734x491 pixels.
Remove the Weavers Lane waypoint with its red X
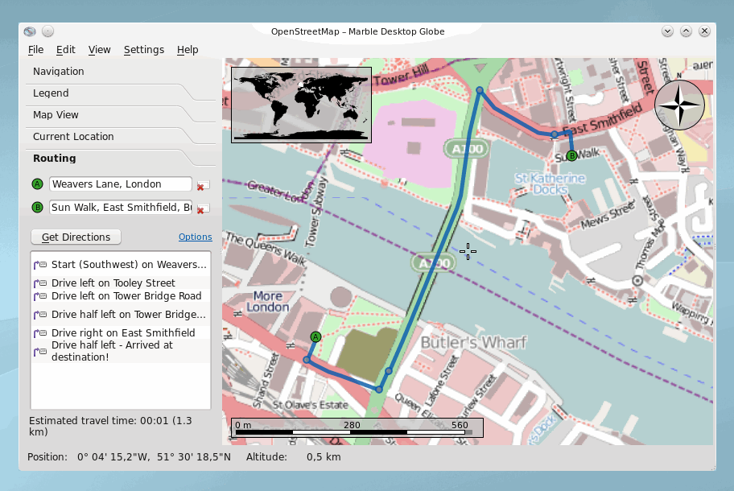[x=203, y=185]
